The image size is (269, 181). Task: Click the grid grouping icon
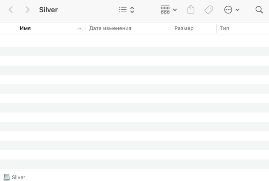click(x=165, y=10)
